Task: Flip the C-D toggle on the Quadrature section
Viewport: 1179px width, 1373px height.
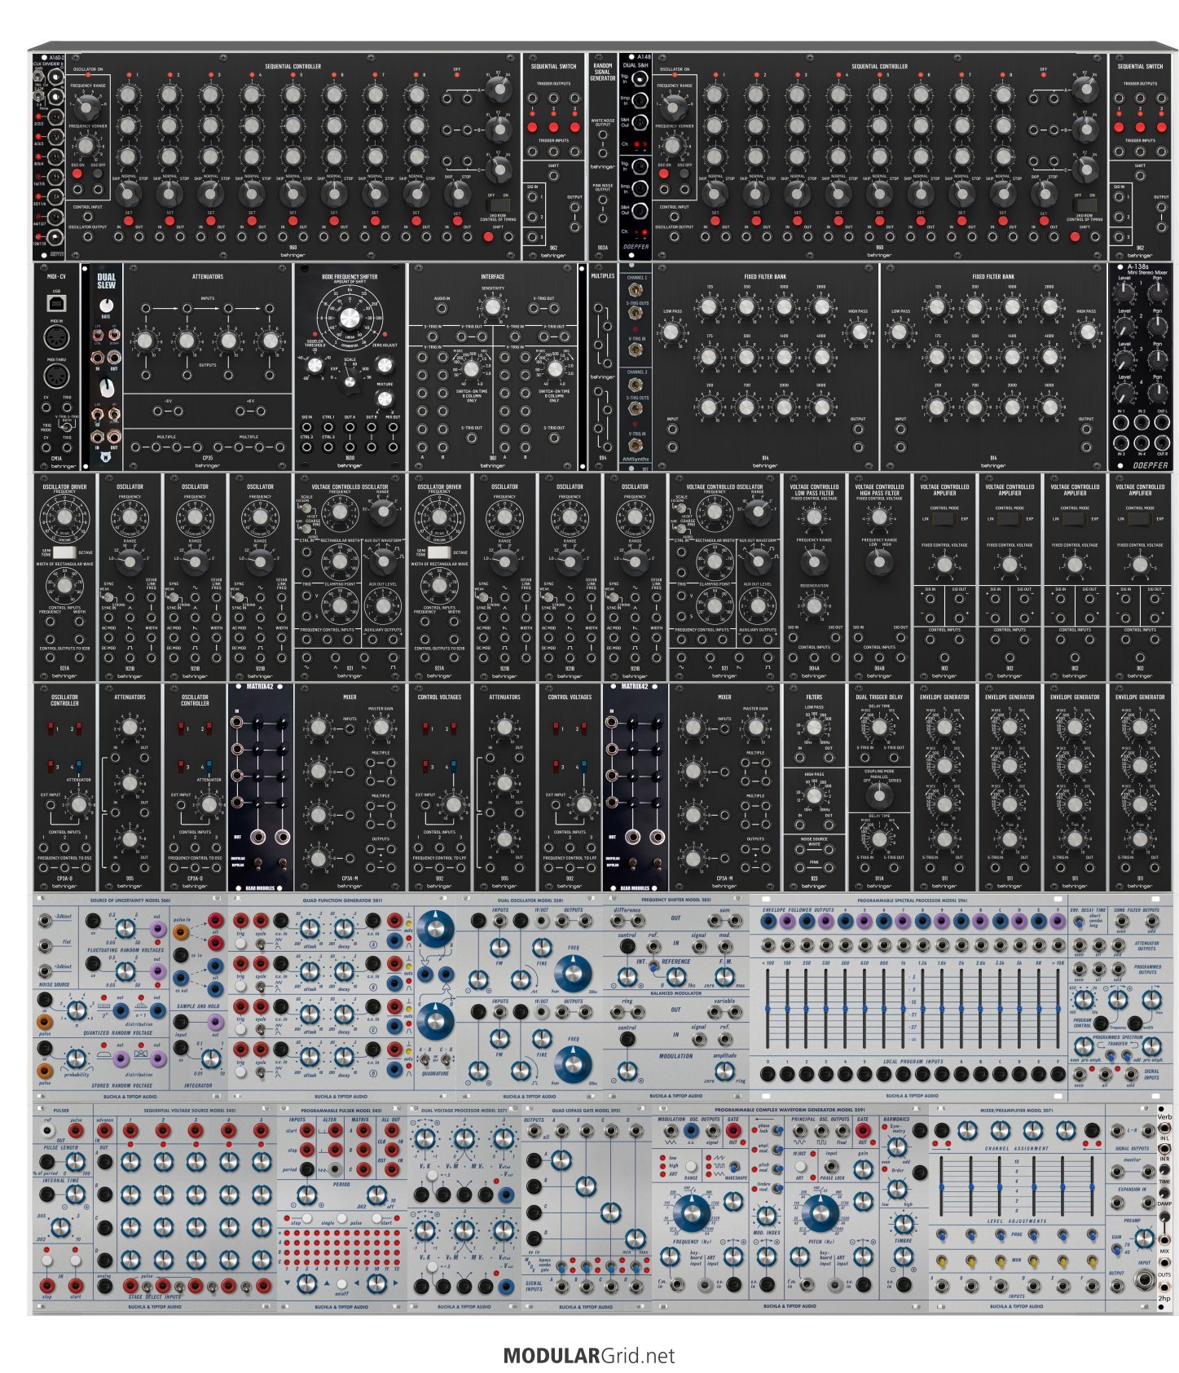Action: pyautogui.click(x=447, y=1060)
